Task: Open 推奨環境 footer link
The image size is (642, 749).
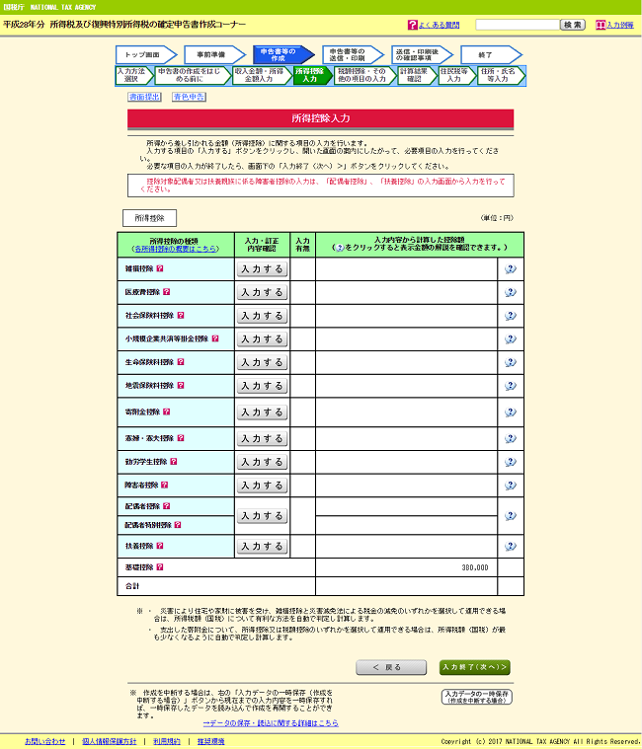Action: click(210, 741)
